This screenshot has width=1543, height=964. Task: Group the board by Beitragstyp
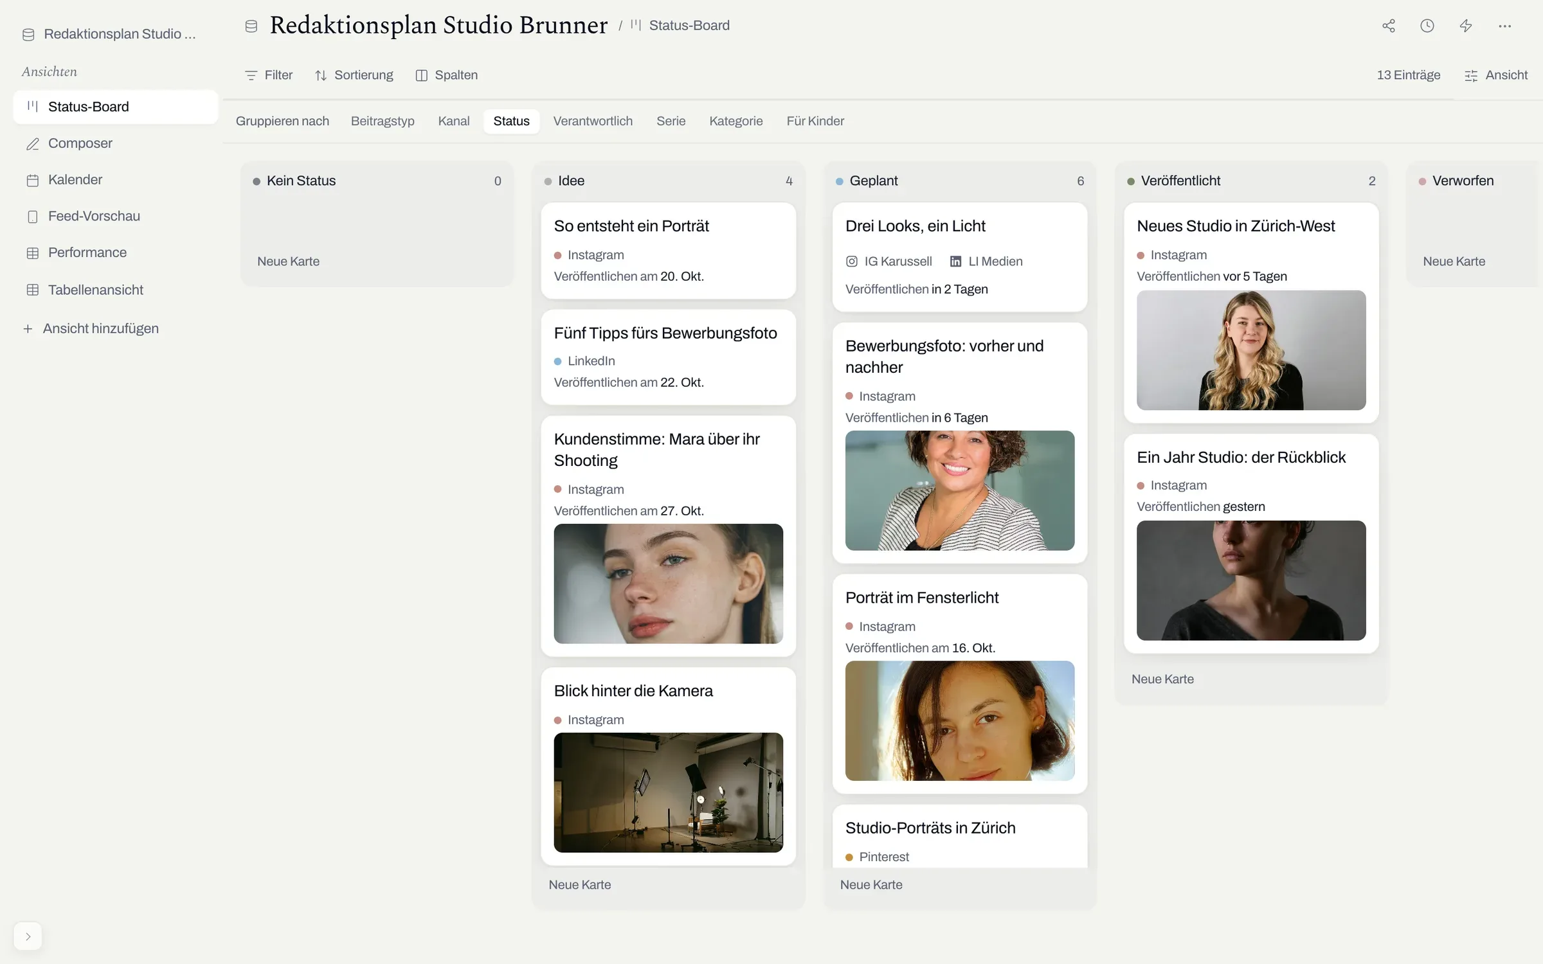383,121
